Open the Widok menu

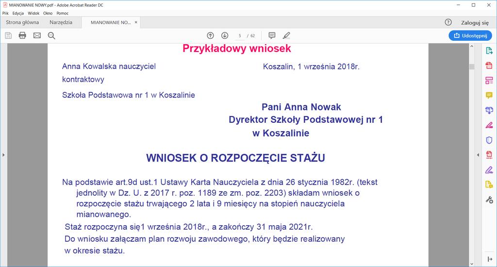(33, 13)
